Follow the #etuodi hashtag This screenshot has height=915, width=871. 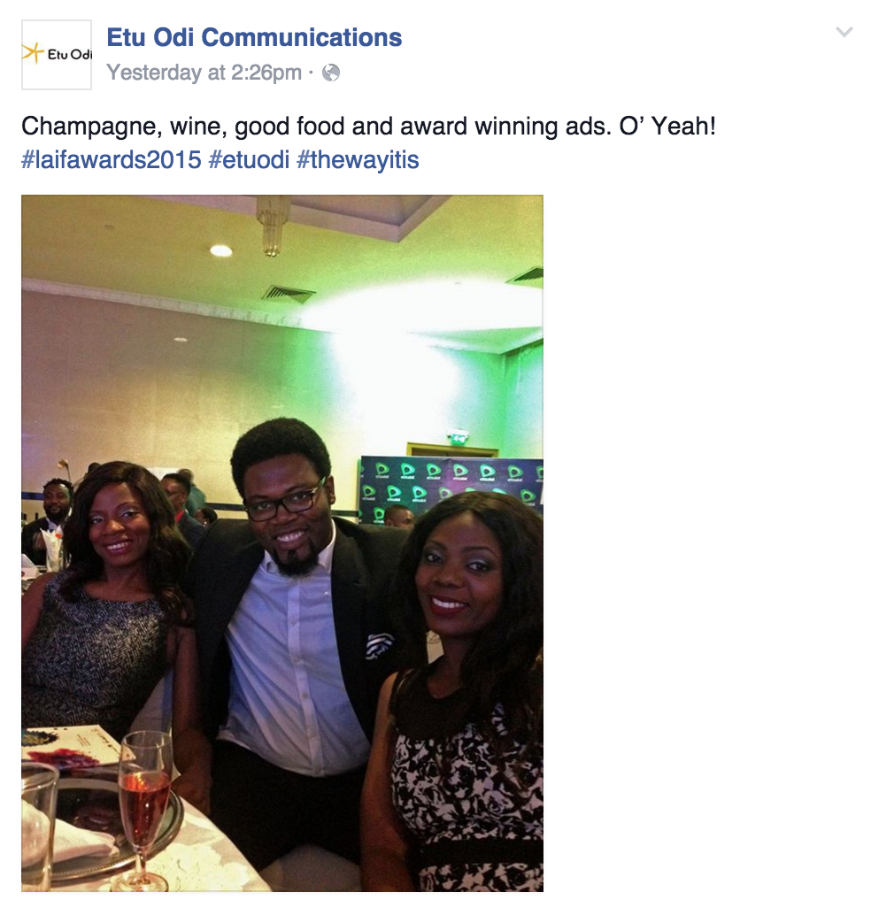pos(250,159)
